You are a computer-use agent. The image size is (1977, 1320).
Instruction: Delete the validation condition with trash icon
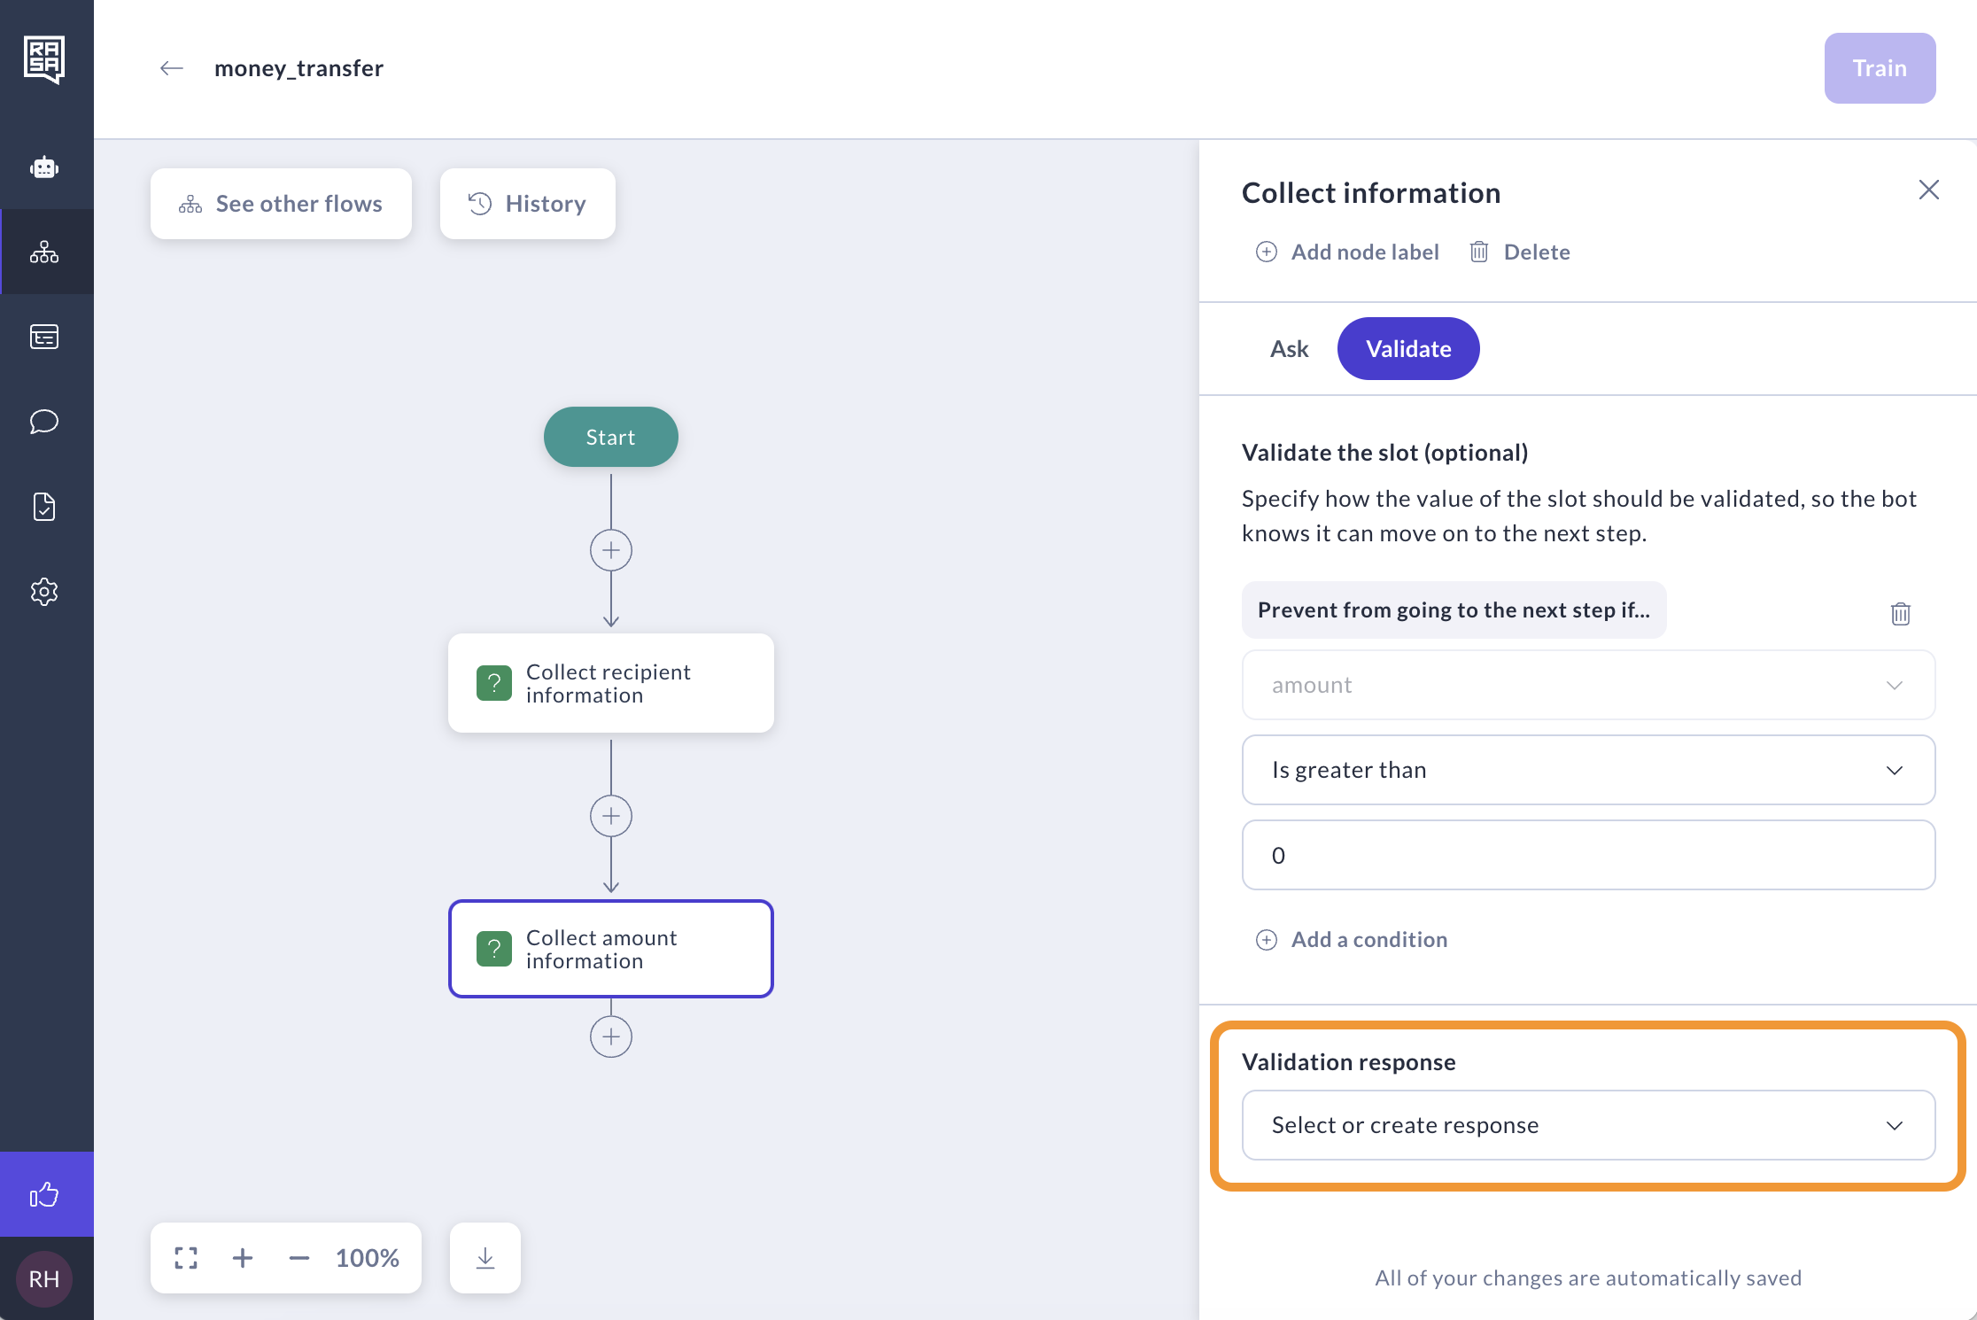tap(1900, 613)
